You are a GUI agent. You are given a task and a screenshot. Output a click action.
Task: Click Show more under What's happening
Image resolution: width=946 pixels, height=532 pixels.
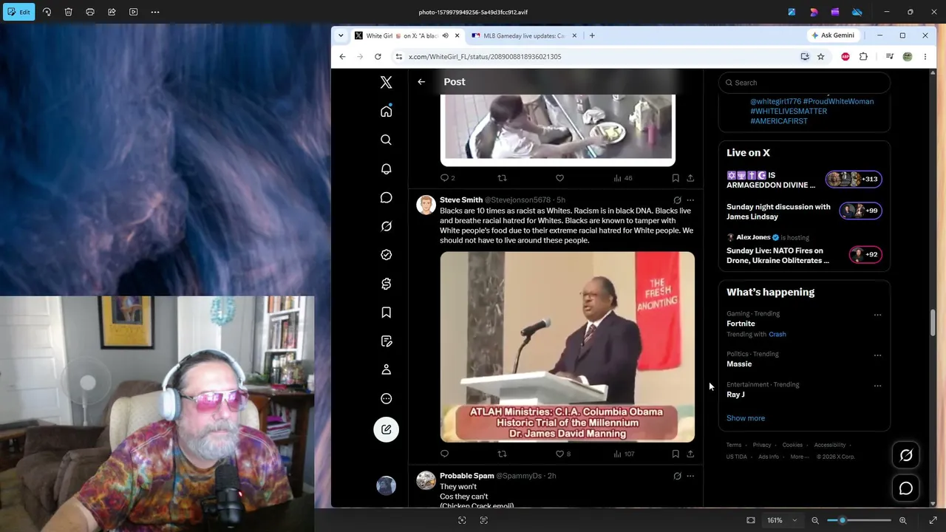pos(746,418)
